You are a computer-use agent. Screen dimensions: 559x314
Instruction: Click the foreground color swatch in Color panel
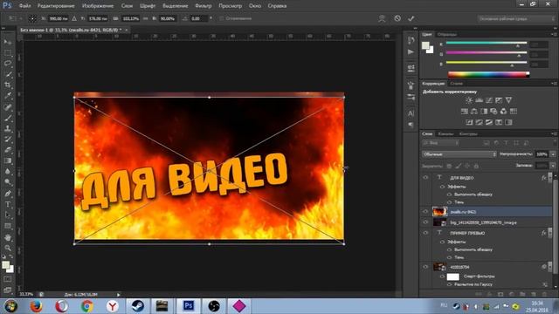point(425,45)
